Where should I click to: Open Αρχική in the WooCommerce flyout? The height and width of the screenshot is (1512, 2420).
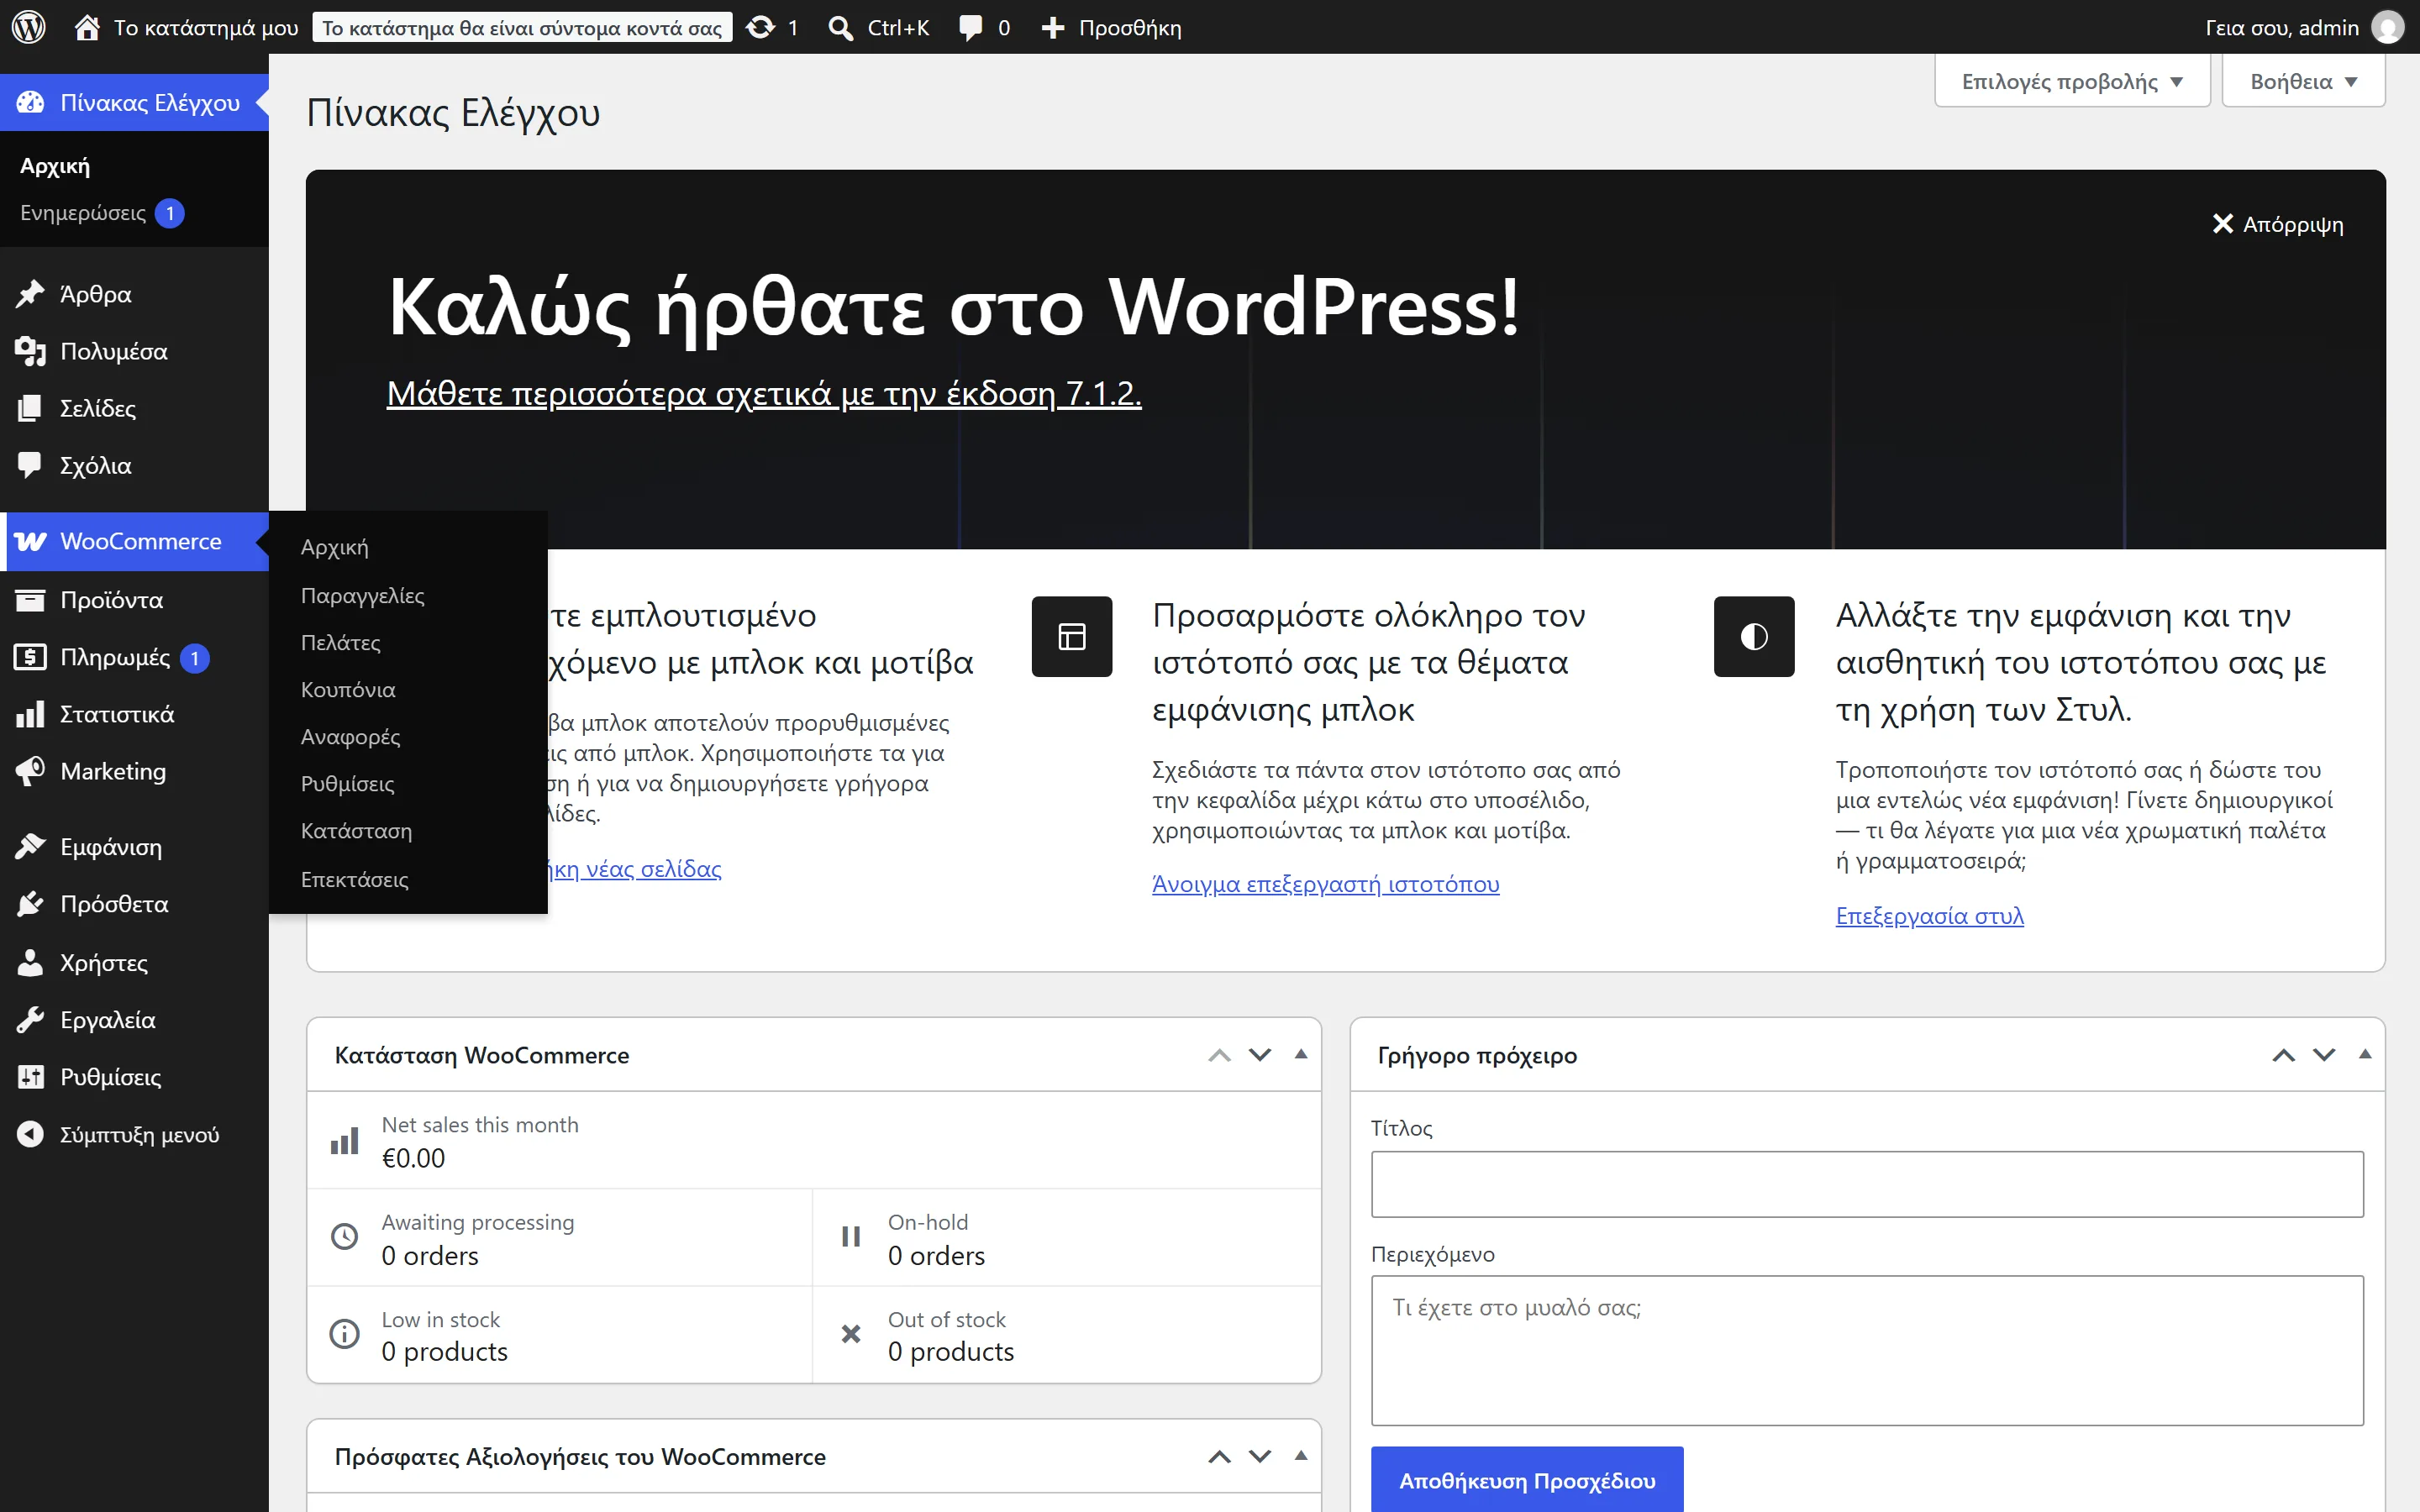[x=408, y=547]
